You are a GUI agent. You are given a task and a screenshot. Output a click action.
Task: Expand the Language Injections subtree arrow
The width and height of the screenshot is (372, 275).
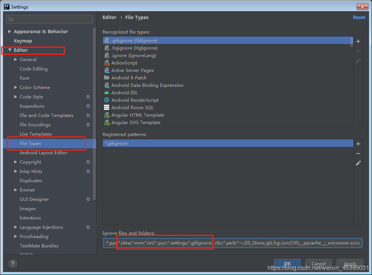(15, 227)
